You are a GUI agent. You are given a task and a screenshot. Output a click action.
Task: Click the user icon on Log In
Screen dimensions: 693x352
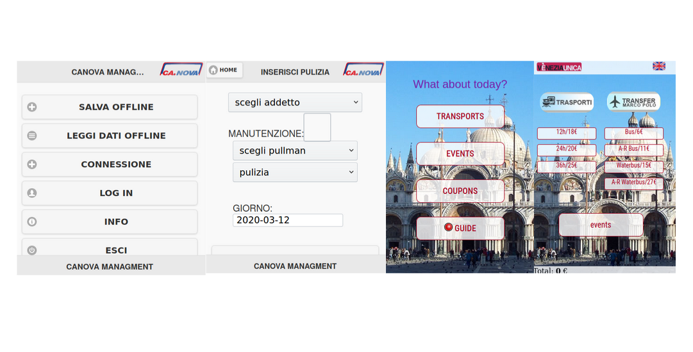[x=32, y=193]
